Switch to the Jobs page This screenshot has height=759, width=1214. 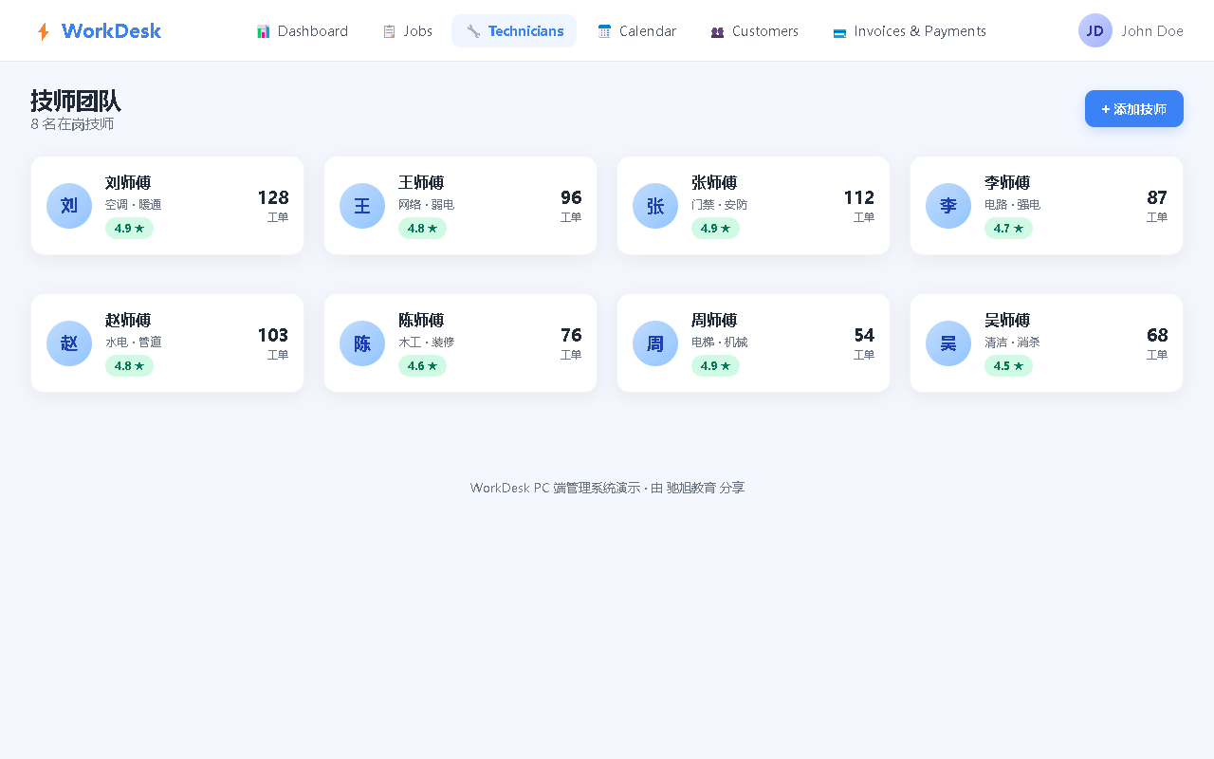click(x=408, y=30)
